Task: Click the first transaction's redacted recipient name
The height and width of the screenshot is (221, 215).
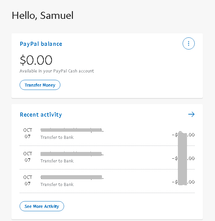Action: [71, 130]
